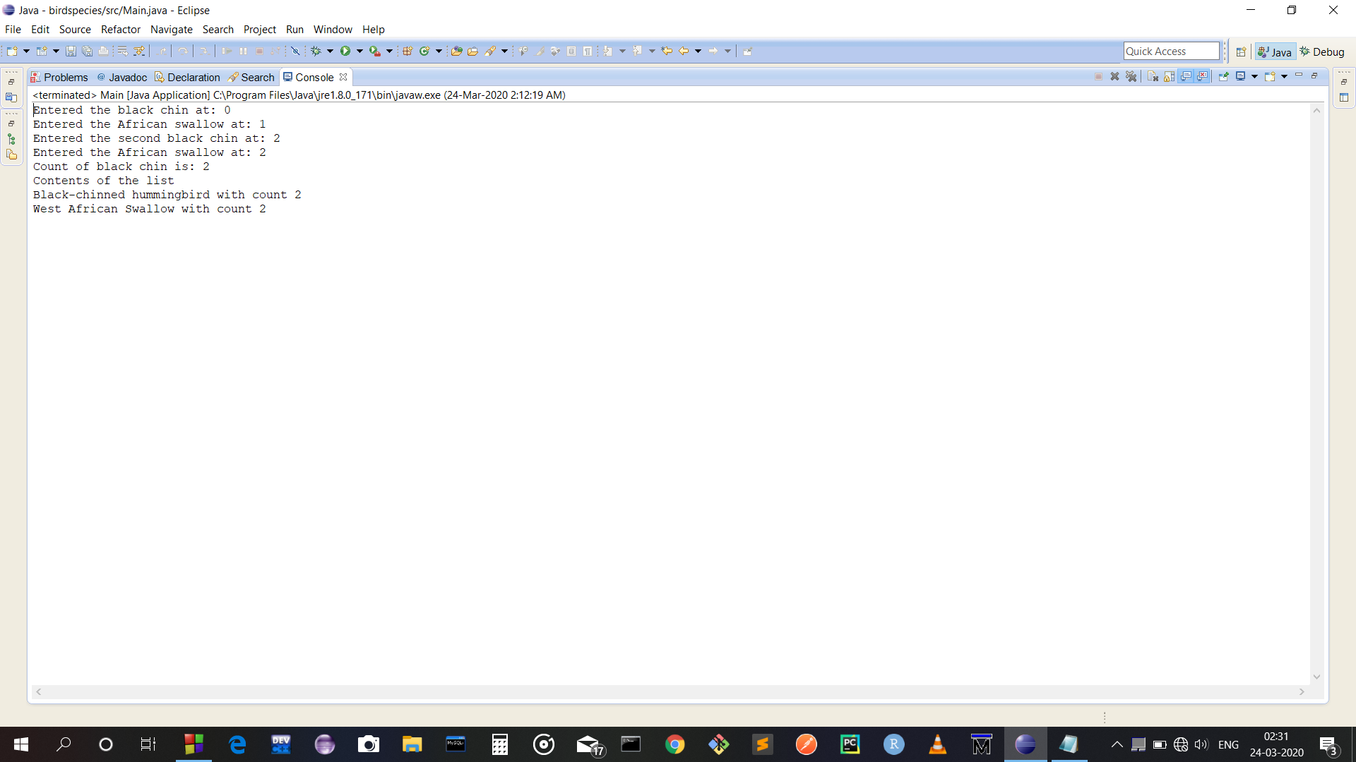Open the Display Selected Console dropdown

(x=1254, y=76)
